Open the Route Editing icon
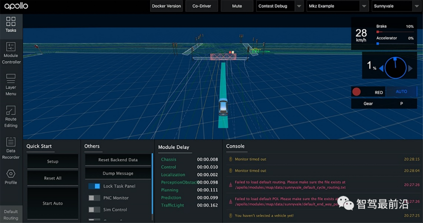Screen dimensions: 423x223 coord(11,110)
